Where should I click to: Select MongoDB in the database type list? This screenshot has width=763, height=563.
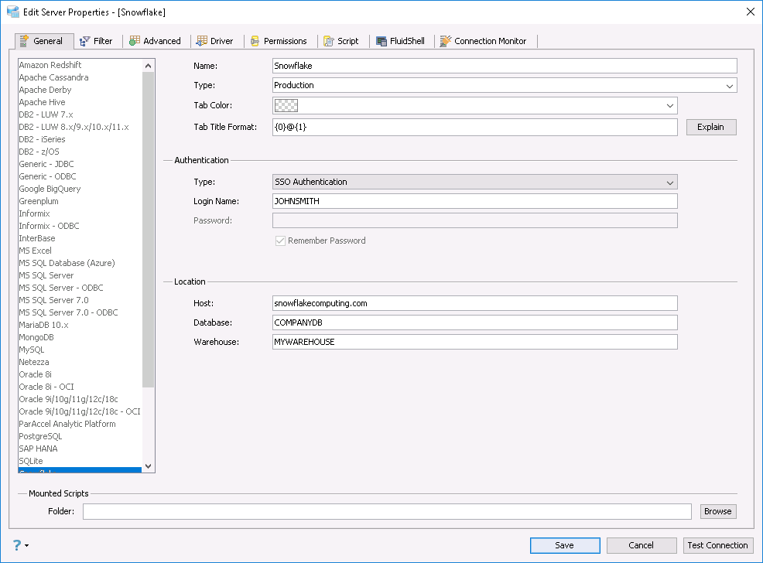36,337
